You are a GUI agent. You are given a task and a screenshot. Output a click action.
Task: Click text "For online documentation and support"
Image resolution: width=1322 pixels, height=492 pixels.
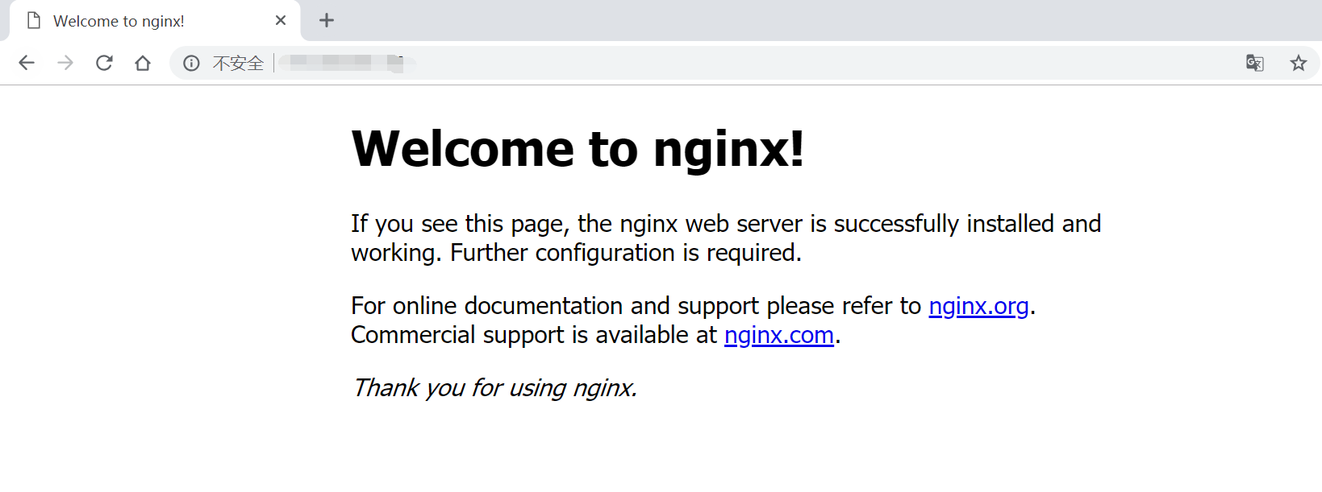555,306
